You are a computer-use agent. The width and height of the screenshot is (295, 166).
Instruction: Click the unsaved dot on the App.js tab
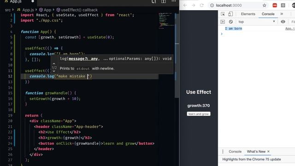[33, 1]
